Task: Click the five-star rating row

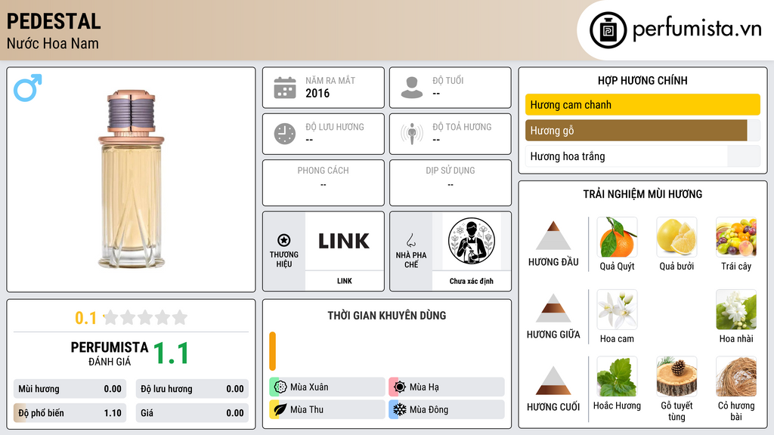Action: [146, 317]
